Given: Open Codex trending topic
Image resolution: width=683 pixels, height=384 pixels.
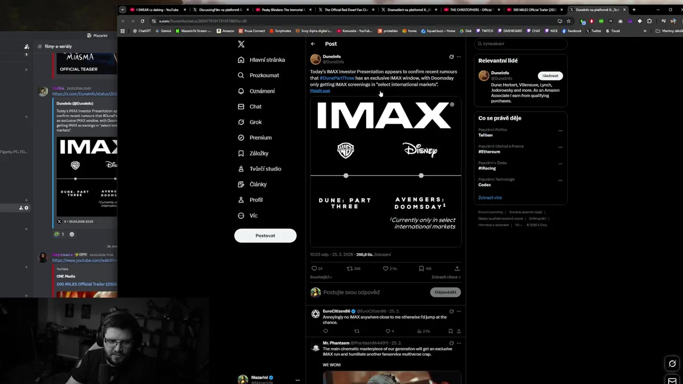Looking at the screenshot, I should 485,185.
